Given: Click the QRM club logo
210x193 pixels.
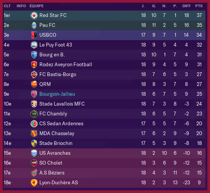Looking at the screenshot, I should tap(34, 84).
